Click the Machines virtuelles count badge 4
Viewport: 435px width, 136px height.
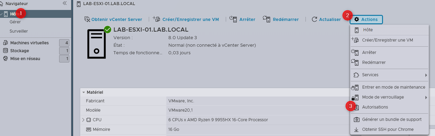64,43
